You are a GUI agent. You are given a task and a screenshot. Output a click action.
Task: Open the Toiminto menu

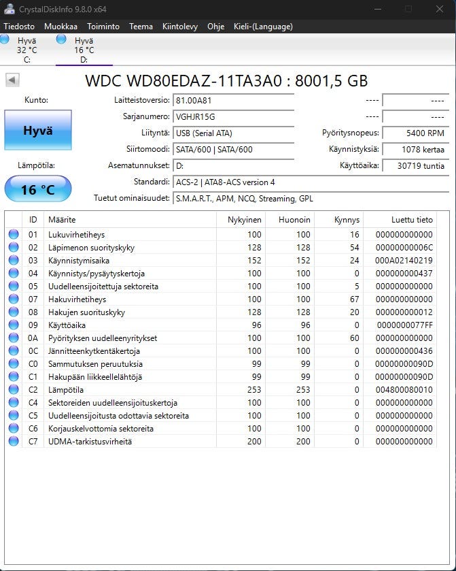pos(103,27)
